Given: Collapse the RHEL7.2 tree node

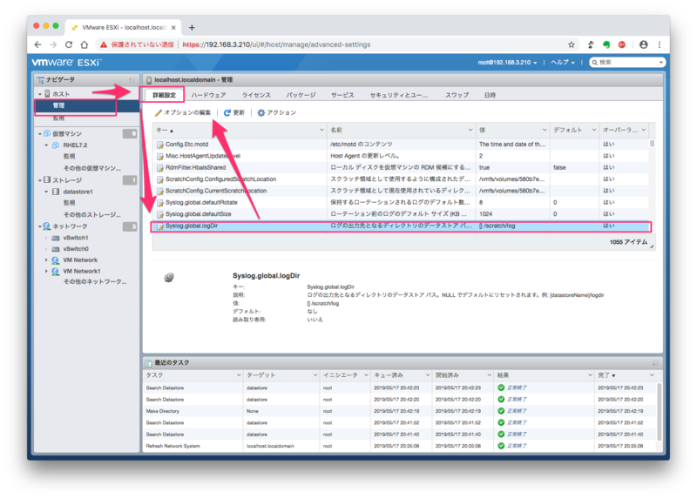Looking at the screenshot, I should coord(46,145).
